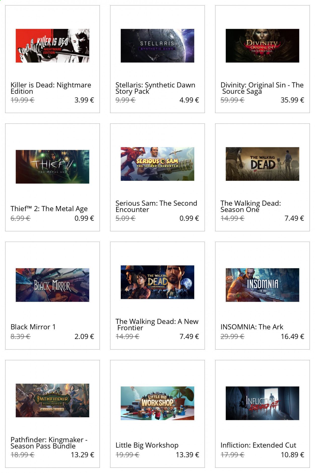Open the INSOMNIA The Ark banner image
This screenshot has width=315, height=473.
click(262, 285)
